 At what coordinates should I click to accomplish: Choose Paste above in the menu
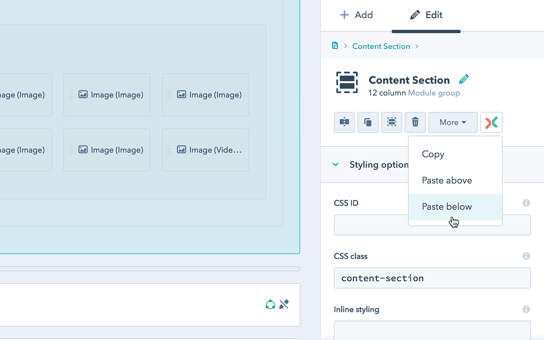447,181
